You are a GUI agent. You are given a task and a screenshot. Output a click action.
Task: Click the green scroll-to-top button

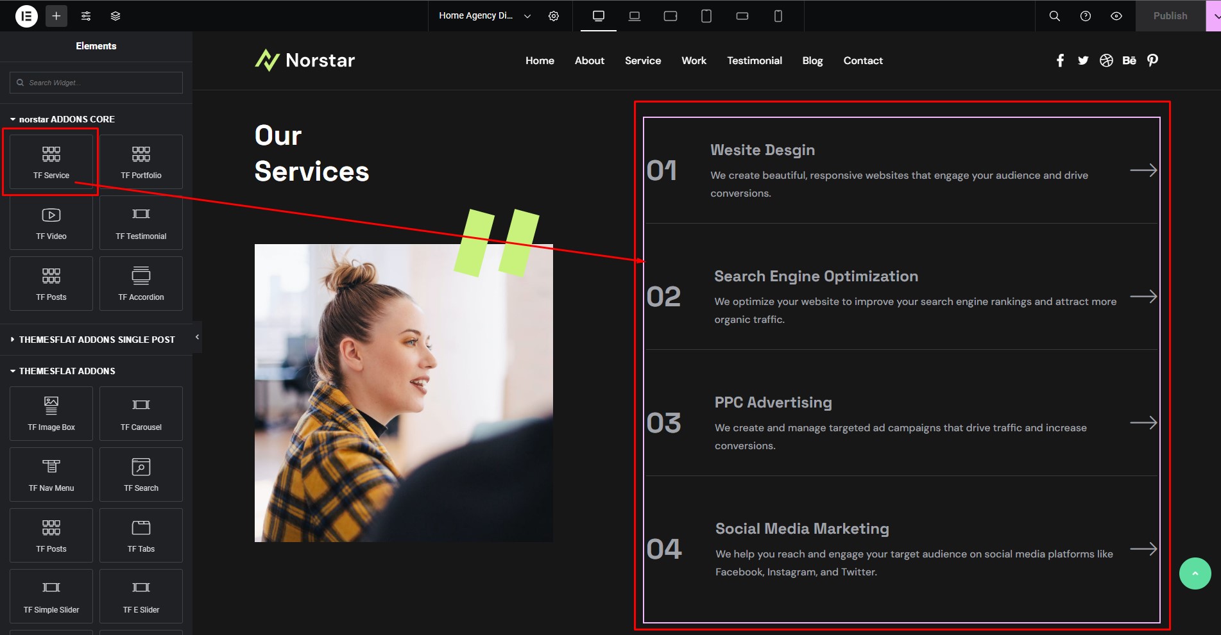pyautogui.click(x=1195, y=573)
